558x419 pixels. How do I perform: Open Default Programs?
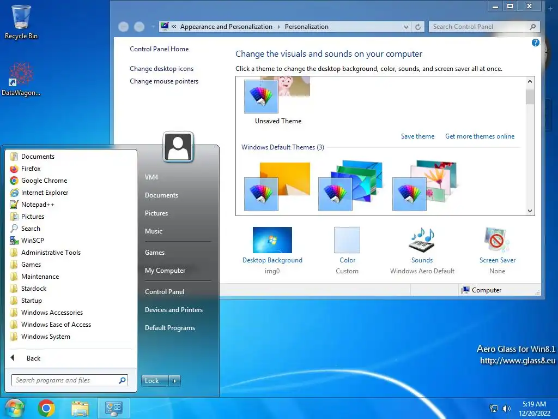pos(170,328)
